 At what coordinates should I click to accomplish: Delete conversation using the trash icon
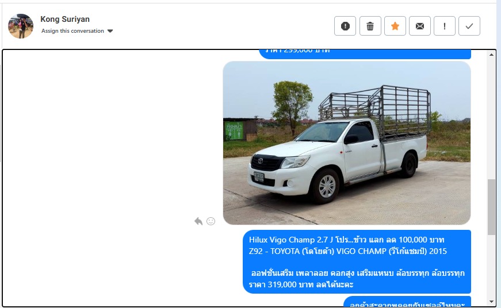tap(370, 26)
